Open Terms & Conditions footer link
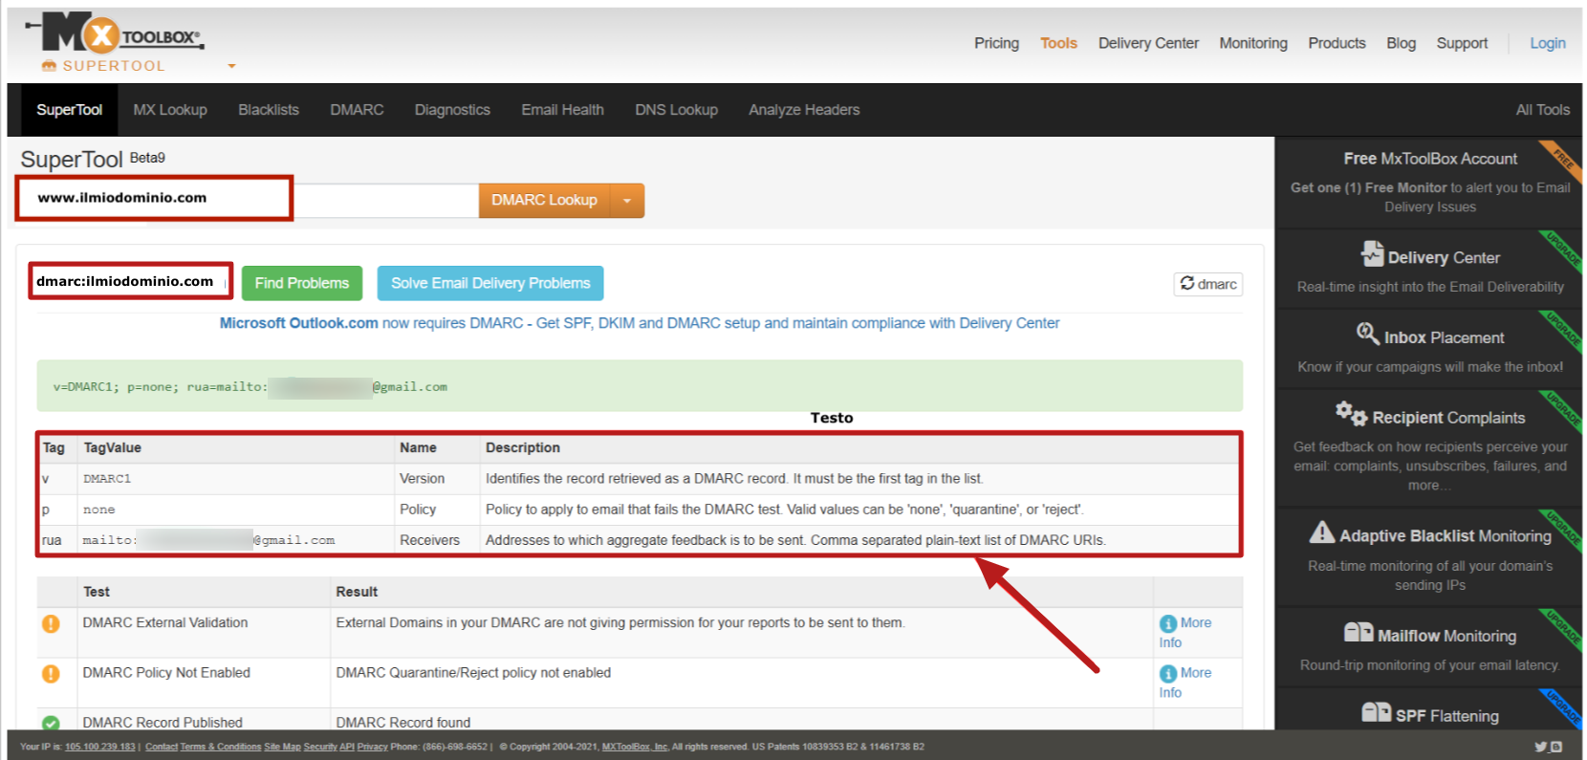Screen dimensions: 1587x760 (221, 747)
